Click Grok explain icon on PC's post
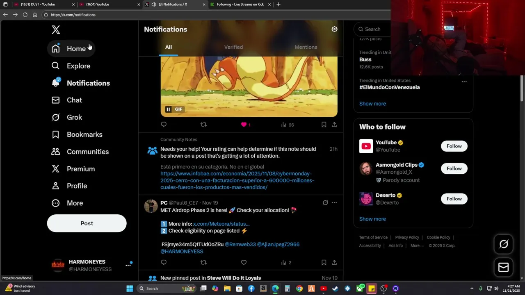Viewport: 525px width, 295px height. coord(325,202)
